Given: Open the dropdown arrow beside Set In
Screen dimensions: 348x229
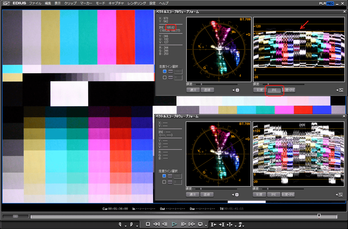Looking at the screenshot, I should pyautogui.click(x=126, y=226).
